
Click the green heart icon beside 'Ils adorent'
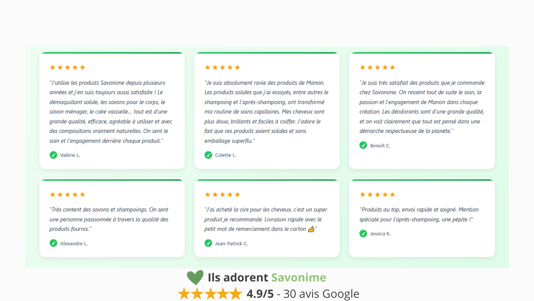195,277
